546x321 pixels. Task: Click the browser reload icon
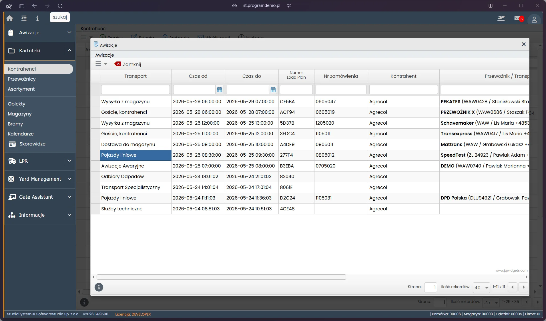click(60, 6)
